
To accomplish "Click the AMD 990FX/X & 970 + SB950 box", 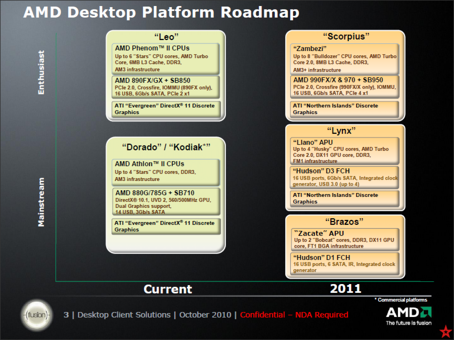I will click(x=344, y=86).
